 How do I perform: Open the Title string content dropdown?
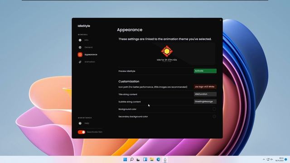[205, 94]
